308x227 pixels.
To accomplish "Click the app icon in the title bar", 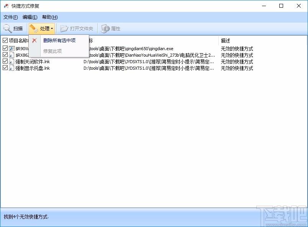I will pos(6,6).
